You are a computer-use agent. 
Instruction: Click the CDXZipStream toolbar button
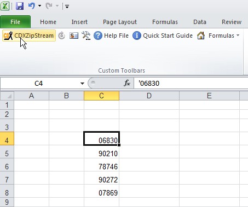[x=29, y=36]
